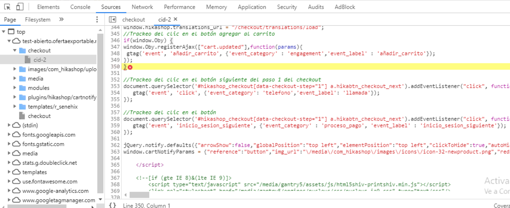Click the editor horizontal scroll left arrow
510x208 pixels.
126,195
